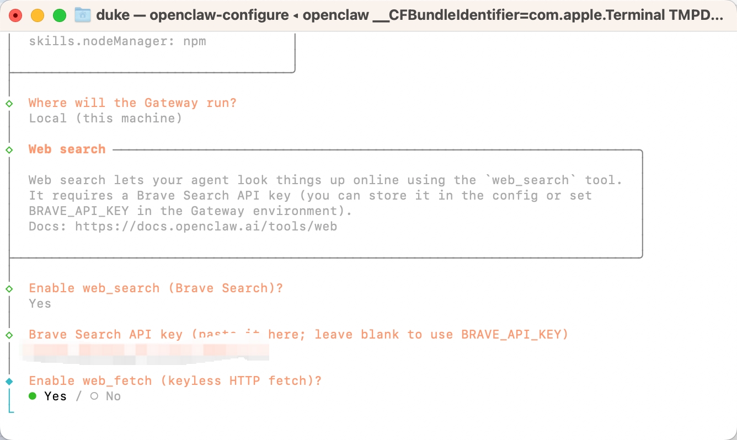The height and width of the screenshot is (440, 737).
Task: Click the diamond marker next to Web search heading
Action: point(9,150)
